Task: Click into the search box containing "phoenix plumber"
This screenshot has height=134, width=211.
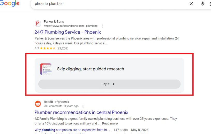Action: [x=109, y=4]
